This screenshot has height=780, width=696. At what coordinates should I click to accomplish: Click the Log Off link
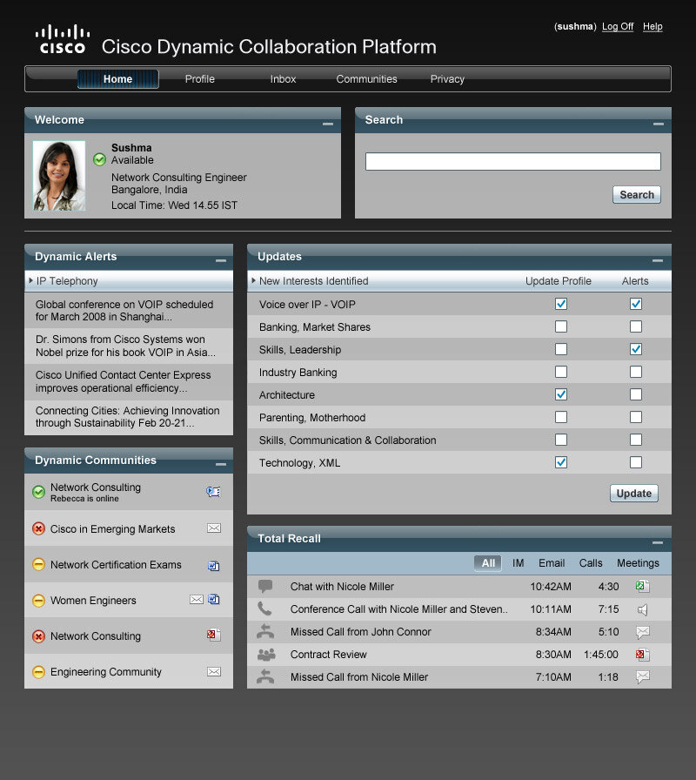(618, 26)
